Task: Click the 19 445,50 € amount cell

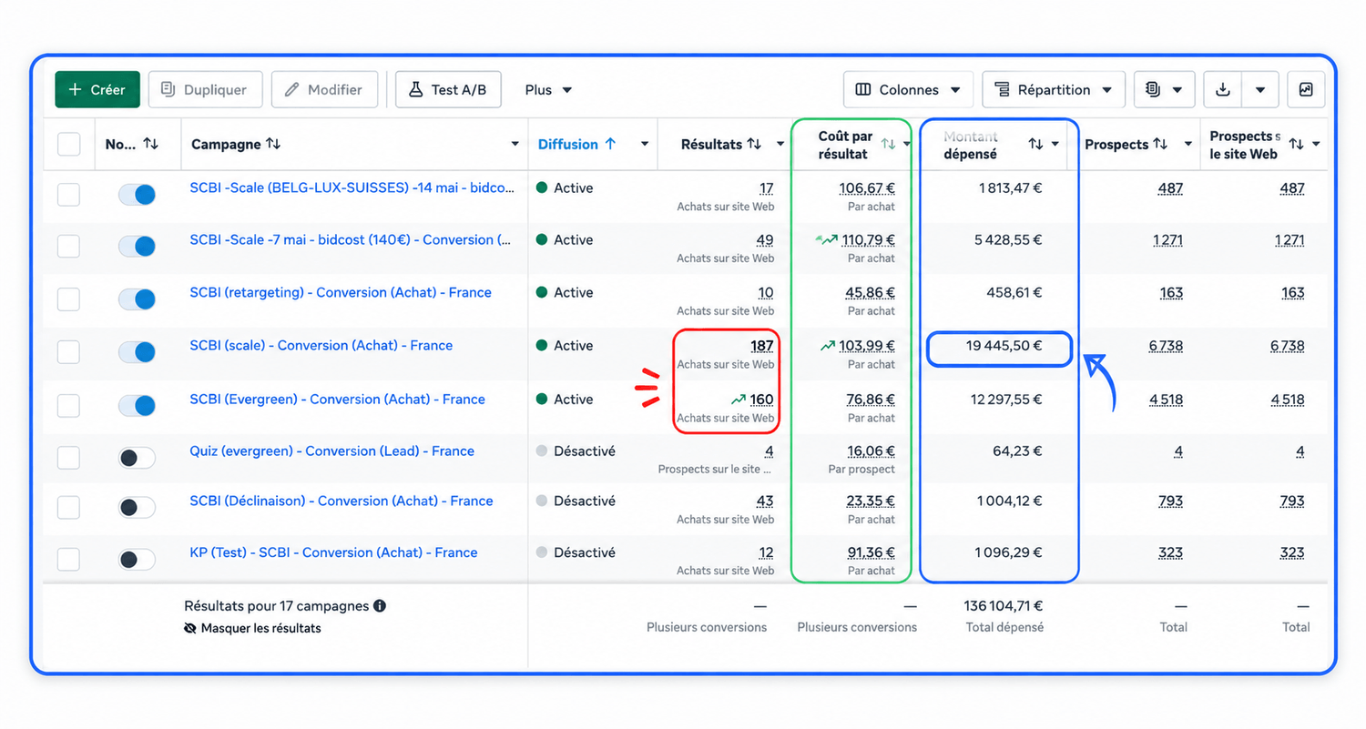Action: point(1004,346)
